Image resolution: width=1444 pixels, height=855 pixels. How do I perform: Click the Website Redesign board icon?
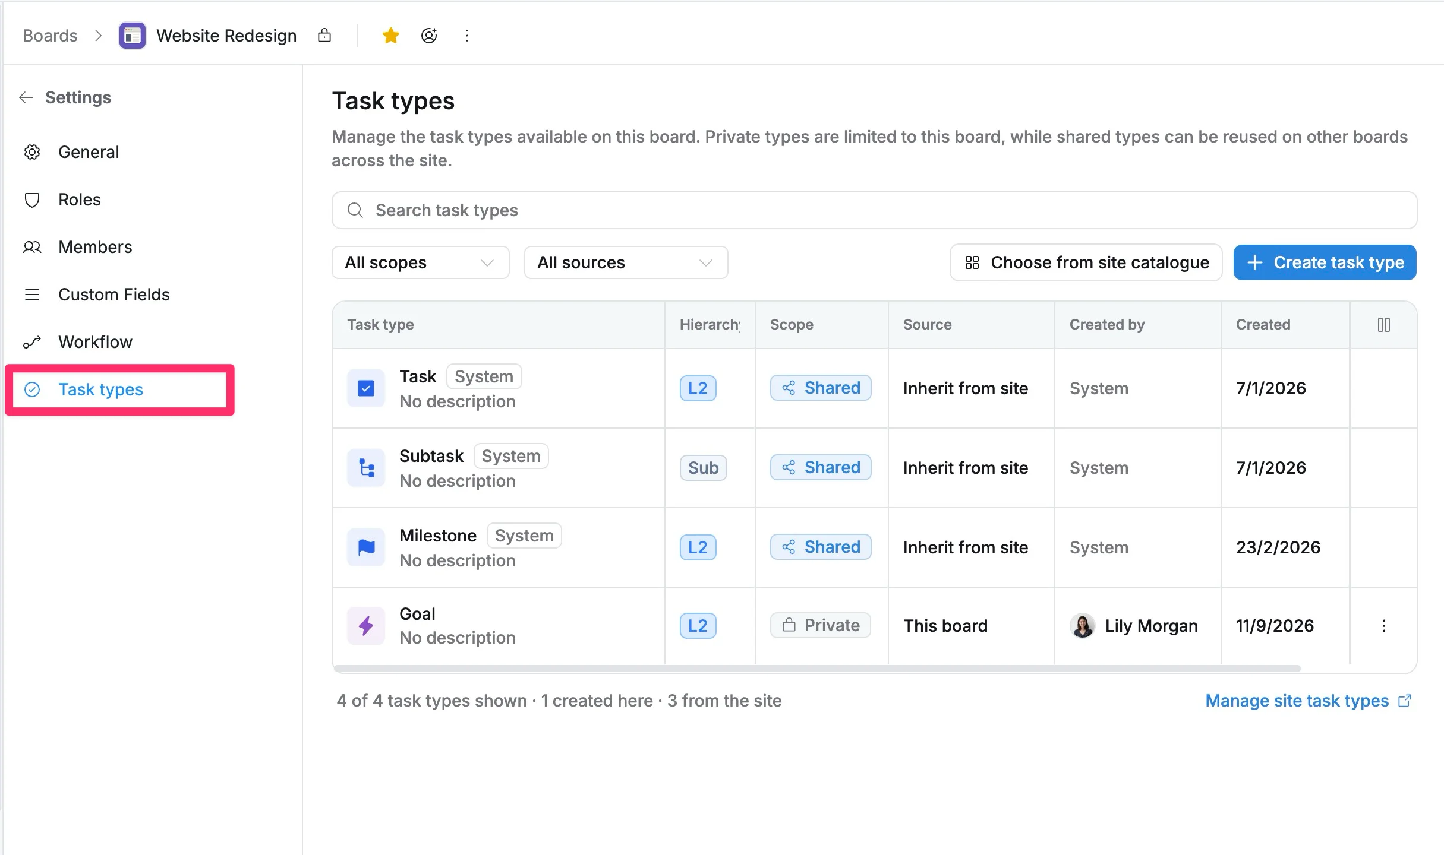[132, 36]
